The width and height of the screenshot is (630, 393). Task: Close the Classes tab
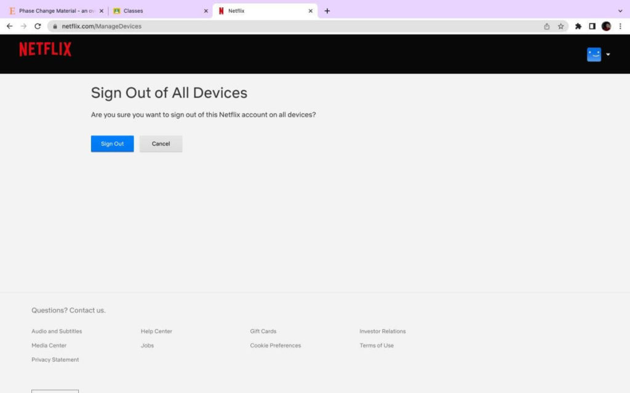(205, 11)
